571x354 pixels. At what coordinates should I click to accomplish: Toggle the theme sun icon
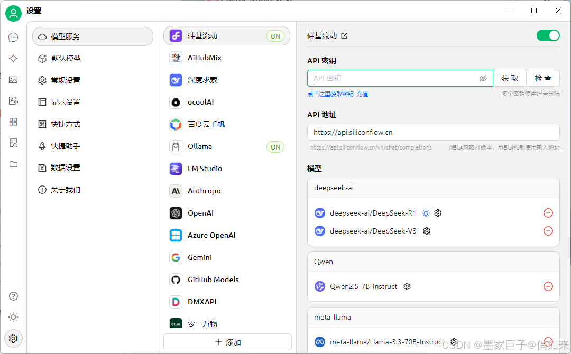point(13,317)
